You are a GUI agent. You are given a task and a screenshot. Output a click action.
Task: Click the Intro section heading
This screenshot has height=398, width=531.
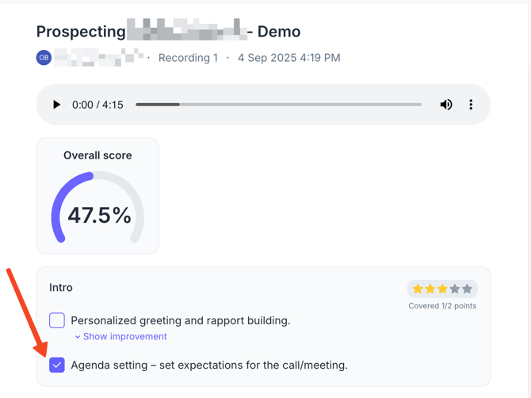61,288
